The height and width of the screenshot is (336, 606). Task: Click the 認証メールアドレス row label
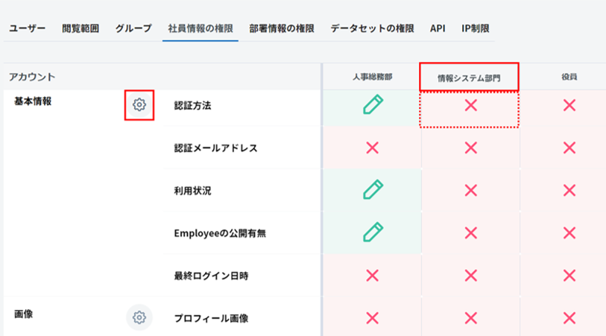[x=215, y=148]
